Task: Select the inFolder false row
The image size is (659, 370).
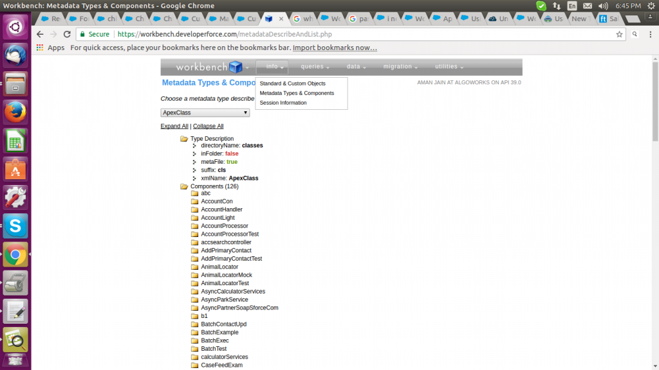Action: [x=219, y=154]
